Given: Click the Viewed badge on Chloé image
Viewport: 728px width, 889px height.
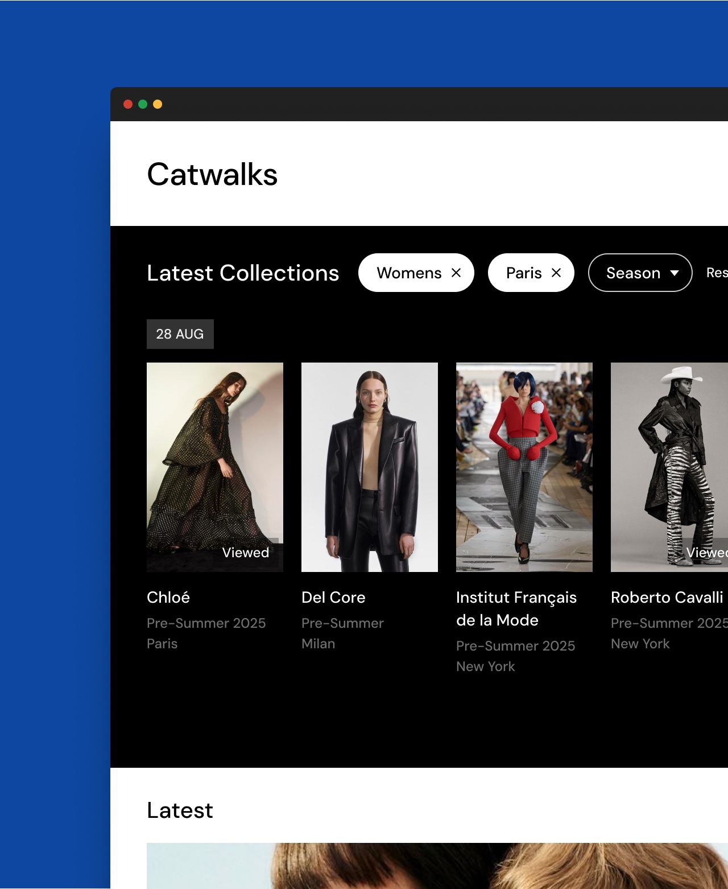Looking at the screenshot, I should [x=246, y=552].
